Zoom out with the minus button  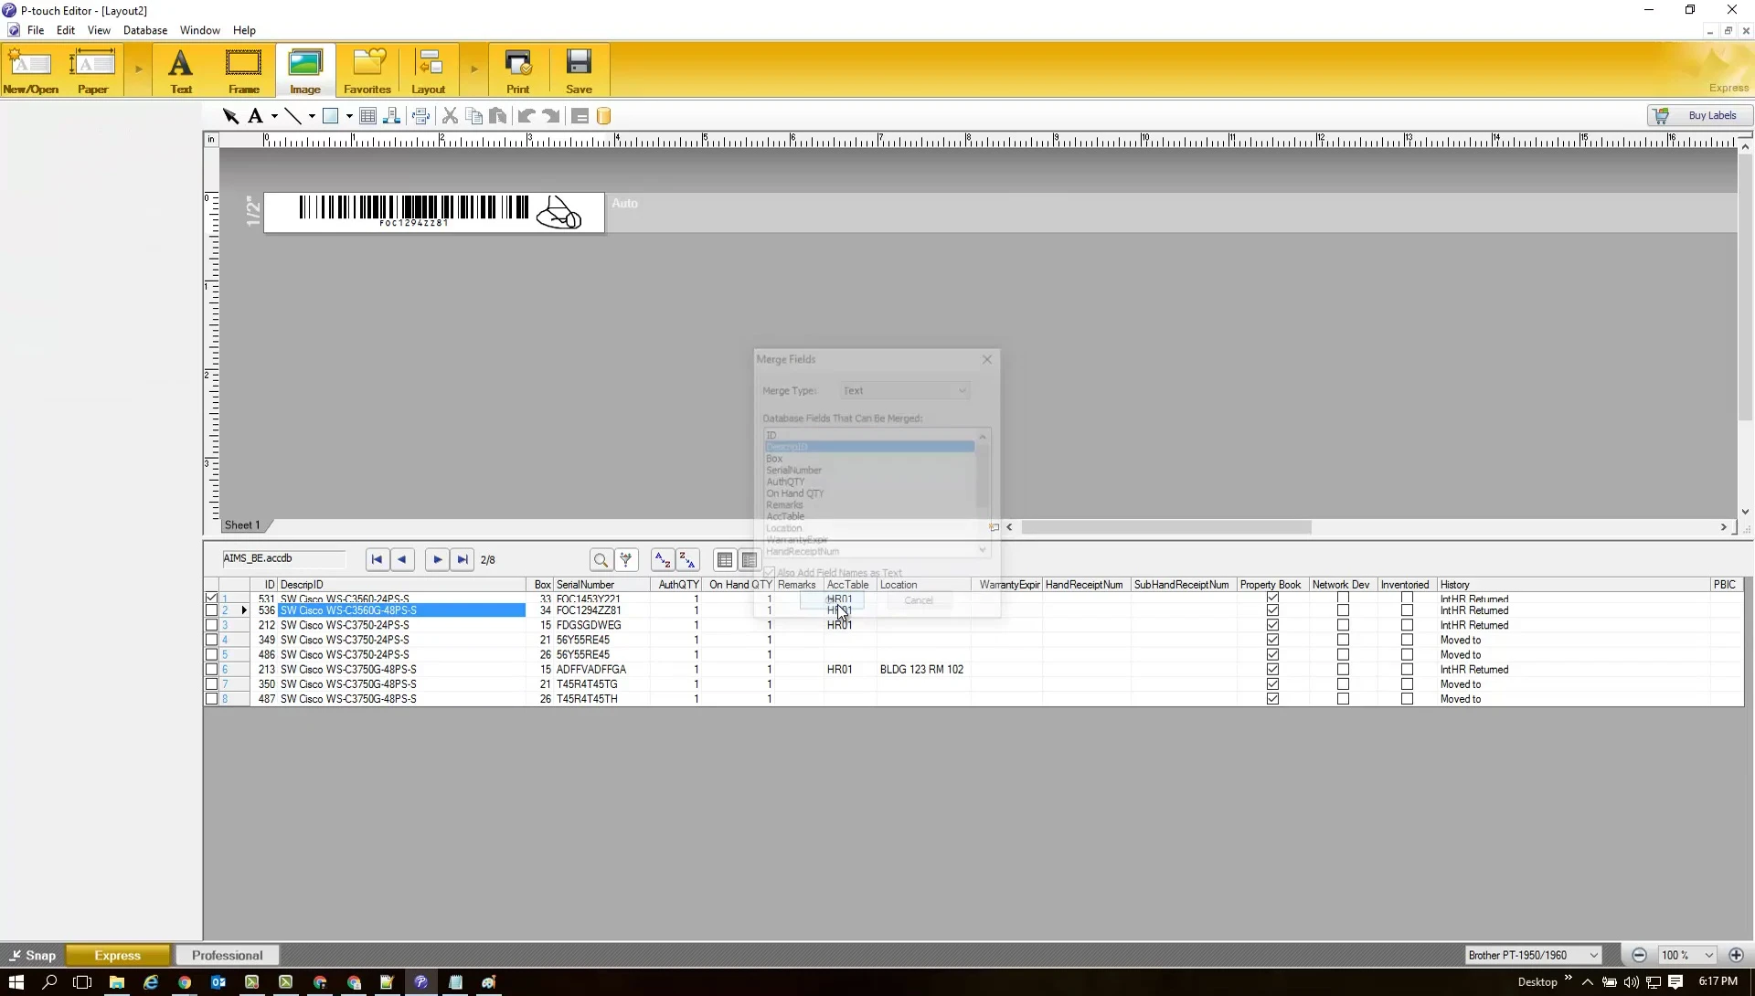(x=1640, y=955)
